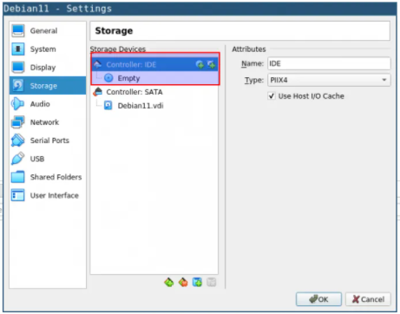Viewport: 400px width, 314px height.
Task: Click the Cancel button
Action: (x=368, y=299)
